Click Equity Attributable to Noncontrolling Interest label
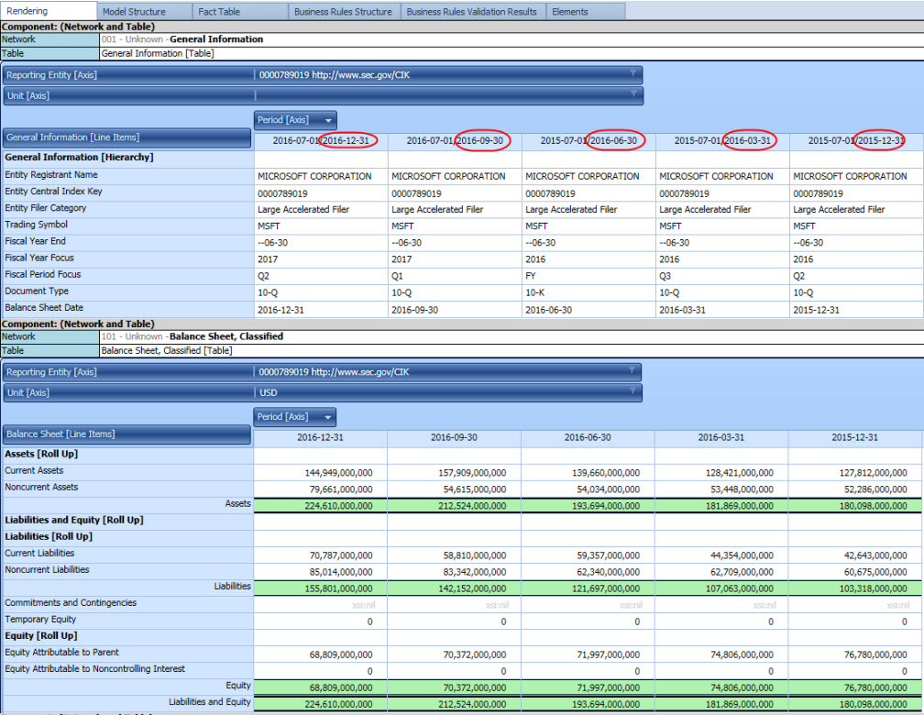 point(95,669)
